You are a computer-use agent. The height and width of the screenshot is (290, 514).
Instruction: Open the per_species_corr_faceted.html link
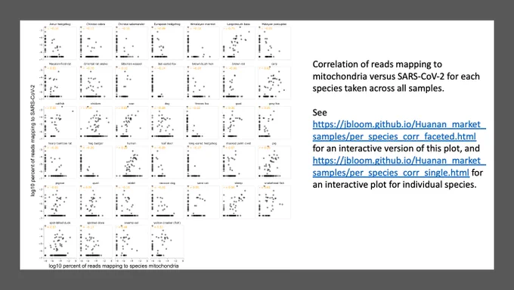[x=399, y=130]
